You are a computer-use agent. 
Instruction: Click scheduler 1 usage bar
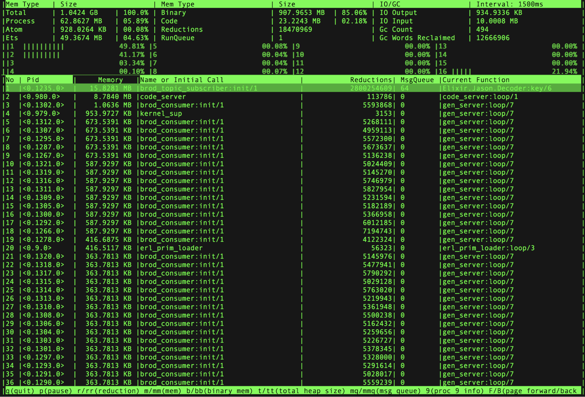pos(44,47)
